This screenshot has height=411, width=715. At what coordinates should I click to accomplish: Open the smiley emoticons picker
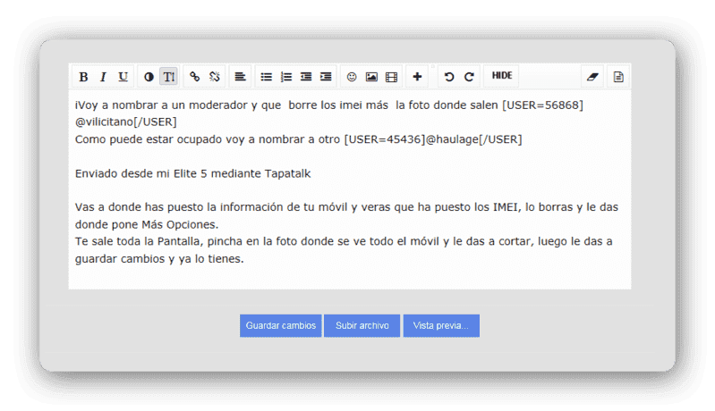click(x=352, y=77)
